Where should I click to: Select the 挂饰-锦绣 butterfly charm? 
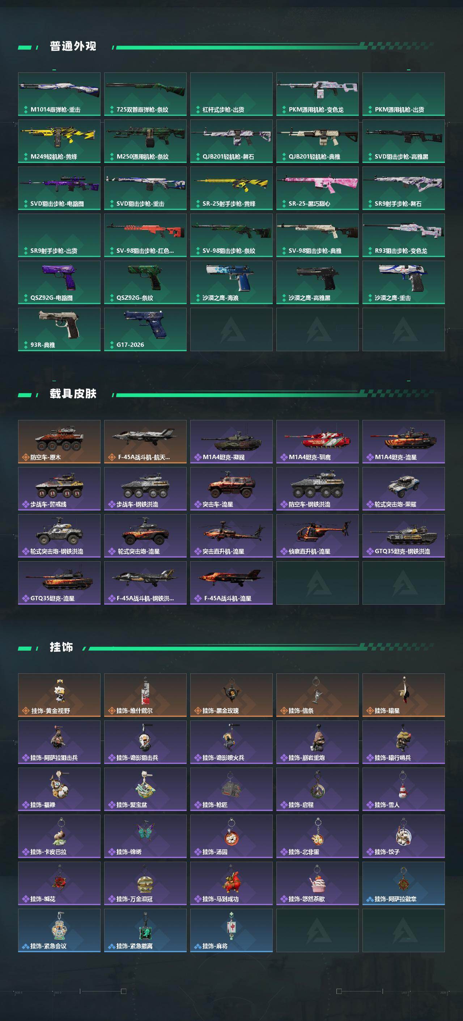(145, 836)
